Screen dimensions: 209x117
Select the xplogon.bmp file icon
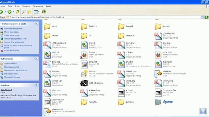click(x=84, y=92)
